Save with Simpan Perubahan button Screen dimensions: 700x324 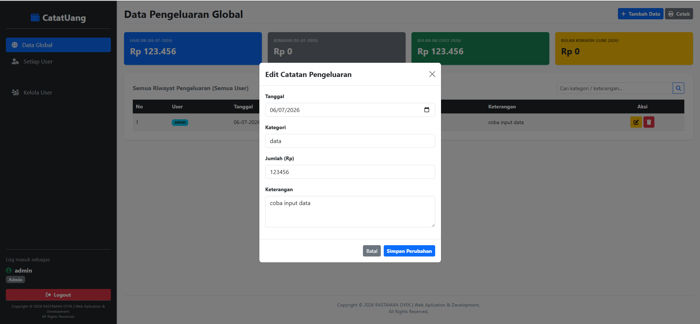coord(409,251)
